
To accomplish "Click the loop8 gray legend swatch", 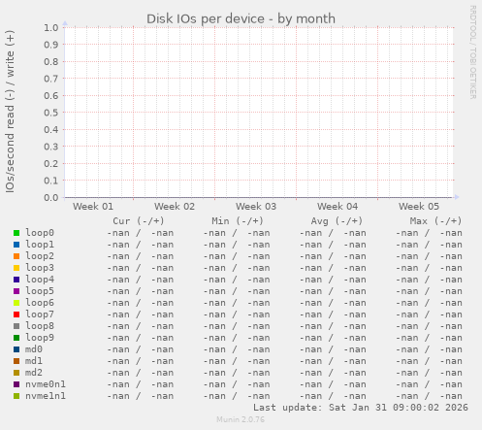I will point(16,326).
